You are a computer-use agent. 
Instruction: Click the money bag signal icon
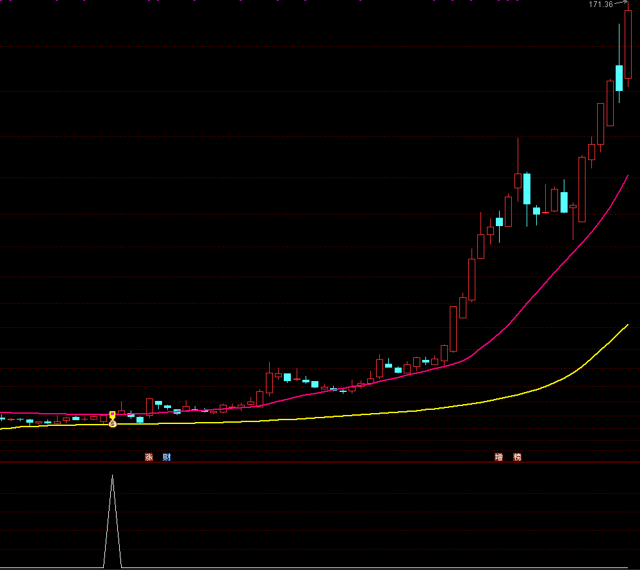click(x=113, y=423)
